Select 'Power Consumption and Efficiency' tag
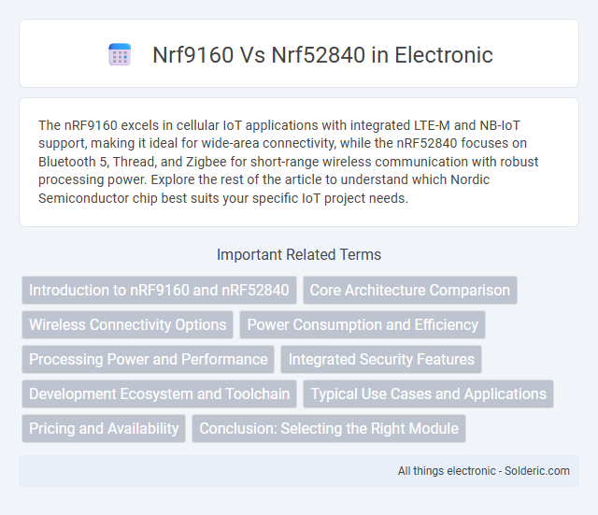The width and height of the screenshot is (598, 515). click(363, 324)
